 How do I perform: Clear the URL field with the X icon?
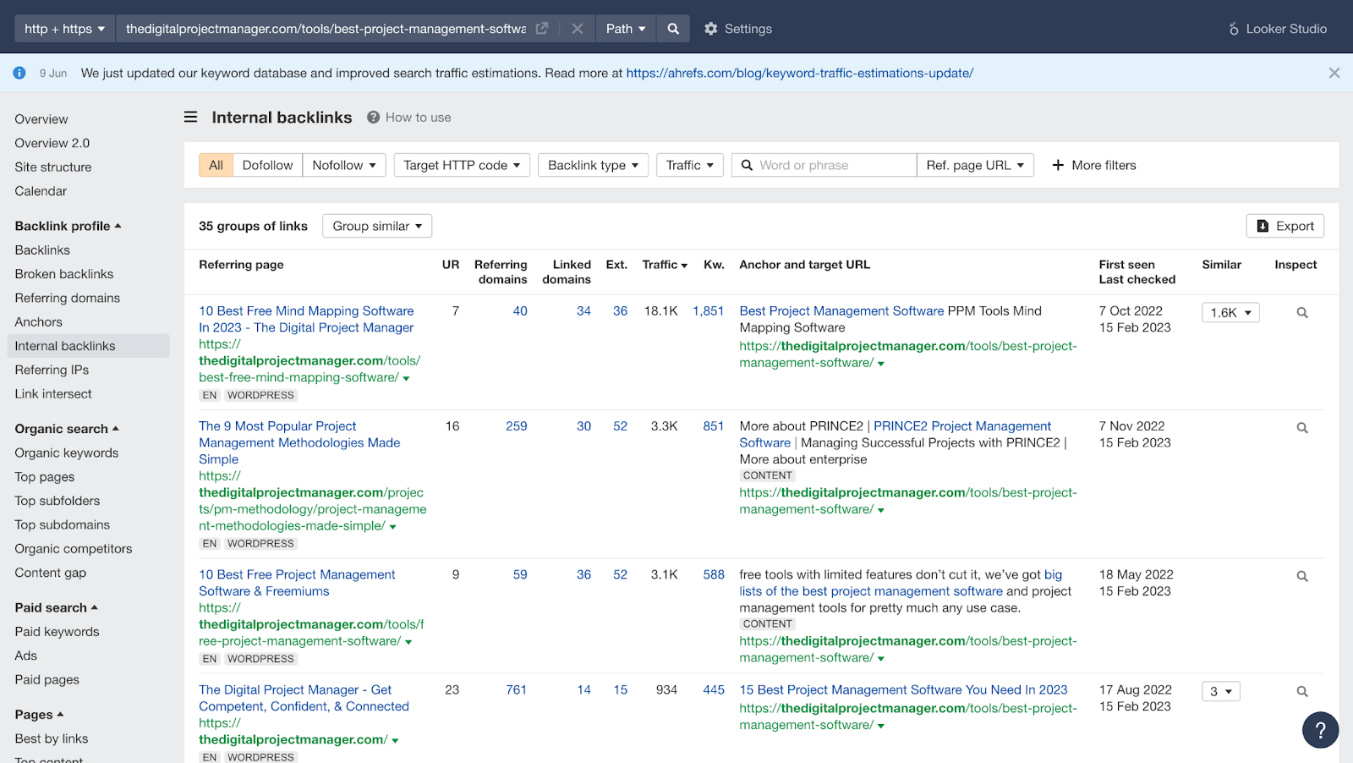(578, 29)
